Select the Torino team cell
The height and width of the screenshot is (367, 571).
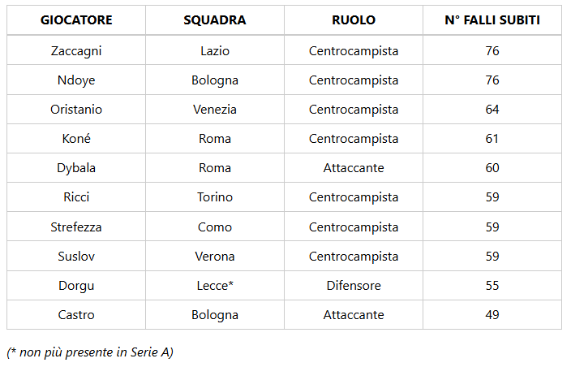pyautogui.click(x=215, y=197)
